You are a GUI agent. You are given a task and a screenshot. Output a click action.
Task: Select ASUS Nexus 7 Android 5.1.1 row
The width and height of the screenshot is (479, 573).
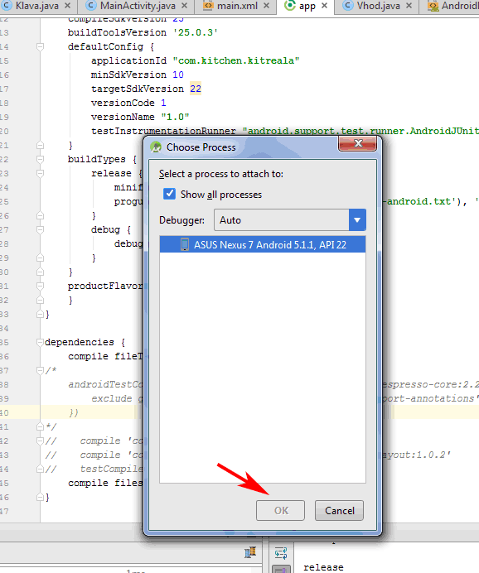263,244
